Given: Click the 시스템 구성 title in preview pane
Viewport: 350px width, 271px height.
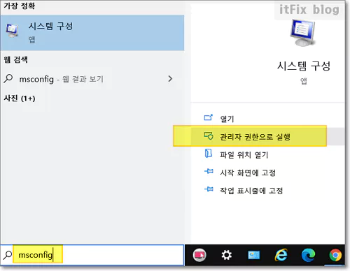Looking at the screenshot, I should coord(303,66).
